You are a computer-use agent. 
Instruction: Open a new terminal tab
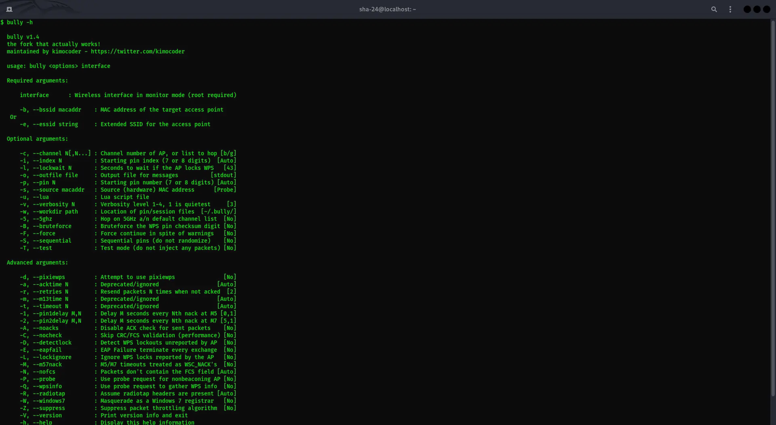click(9, 9)
